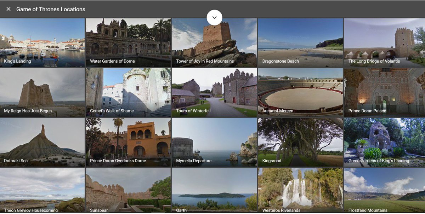Open the Qarth island thumbnail
The height and width of the screenshot is (214, 425).
(214, 190)
